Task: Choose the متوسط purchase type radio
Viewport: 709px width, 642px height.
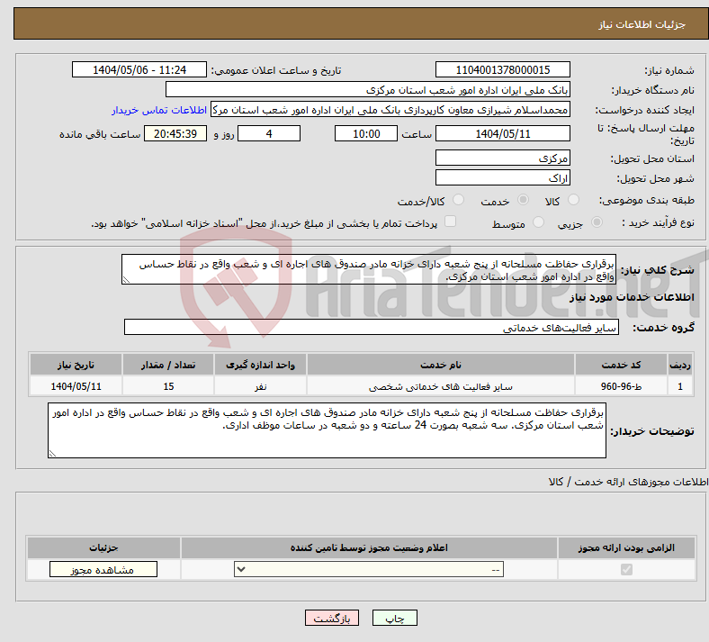Action: pos(538,222)
